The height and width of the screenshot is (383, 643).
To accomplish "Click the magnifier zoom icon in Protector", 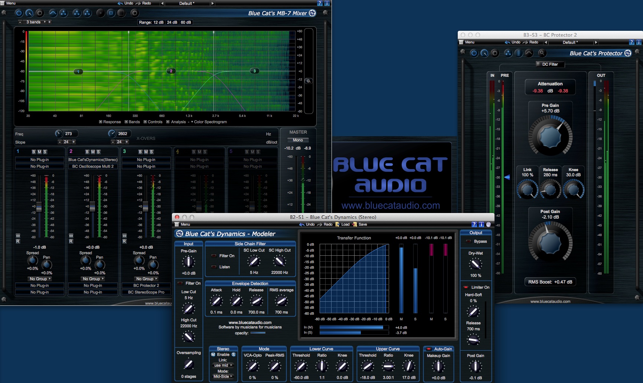I will 542,53.
